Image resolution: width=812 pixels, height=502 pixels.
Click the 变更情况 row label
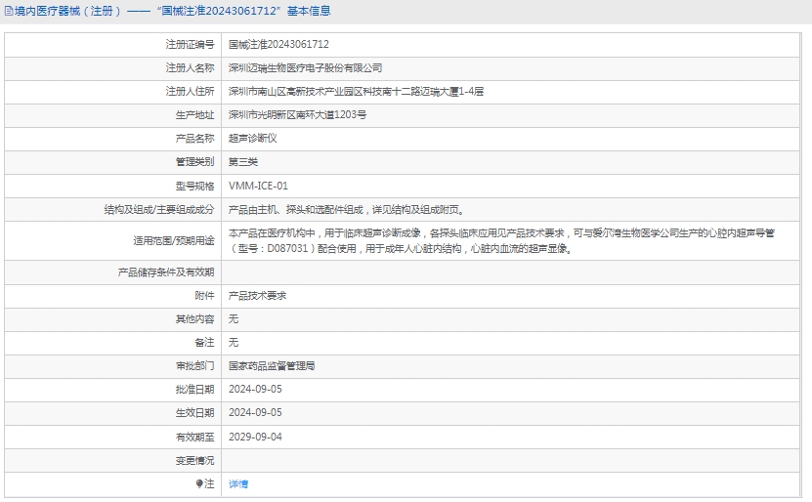(194, 460)
